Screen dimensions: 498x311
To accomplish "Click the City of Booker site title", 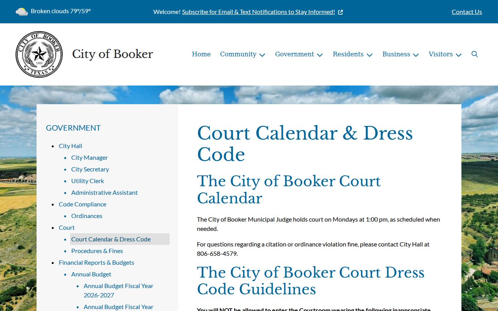I will (x=112, y=54).
